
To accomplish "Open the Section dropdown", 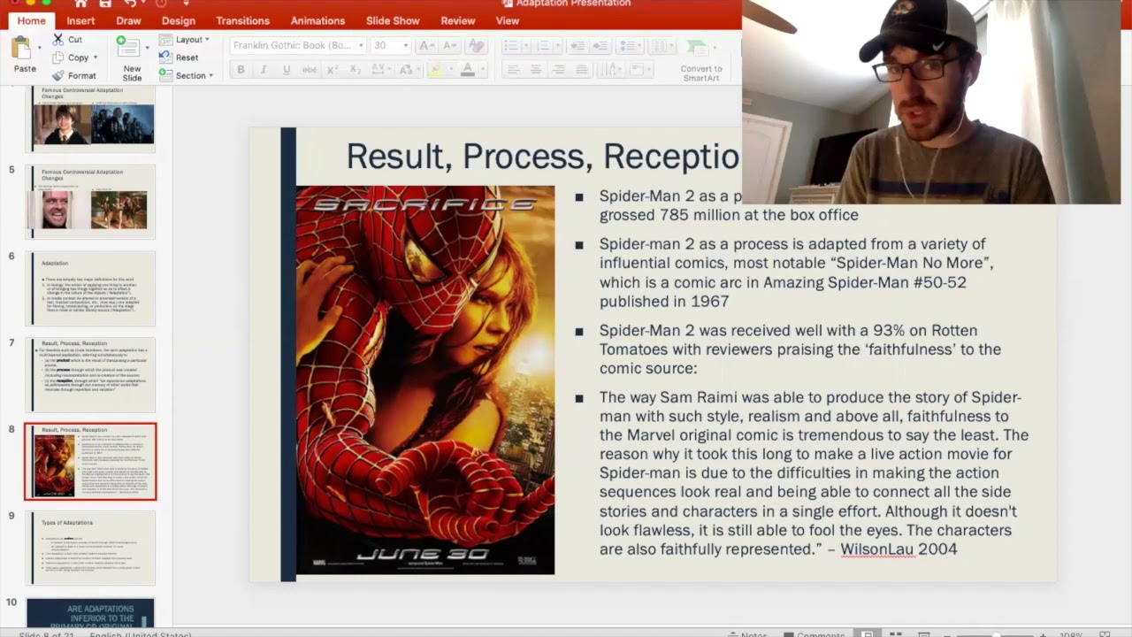I will [186, 76].
